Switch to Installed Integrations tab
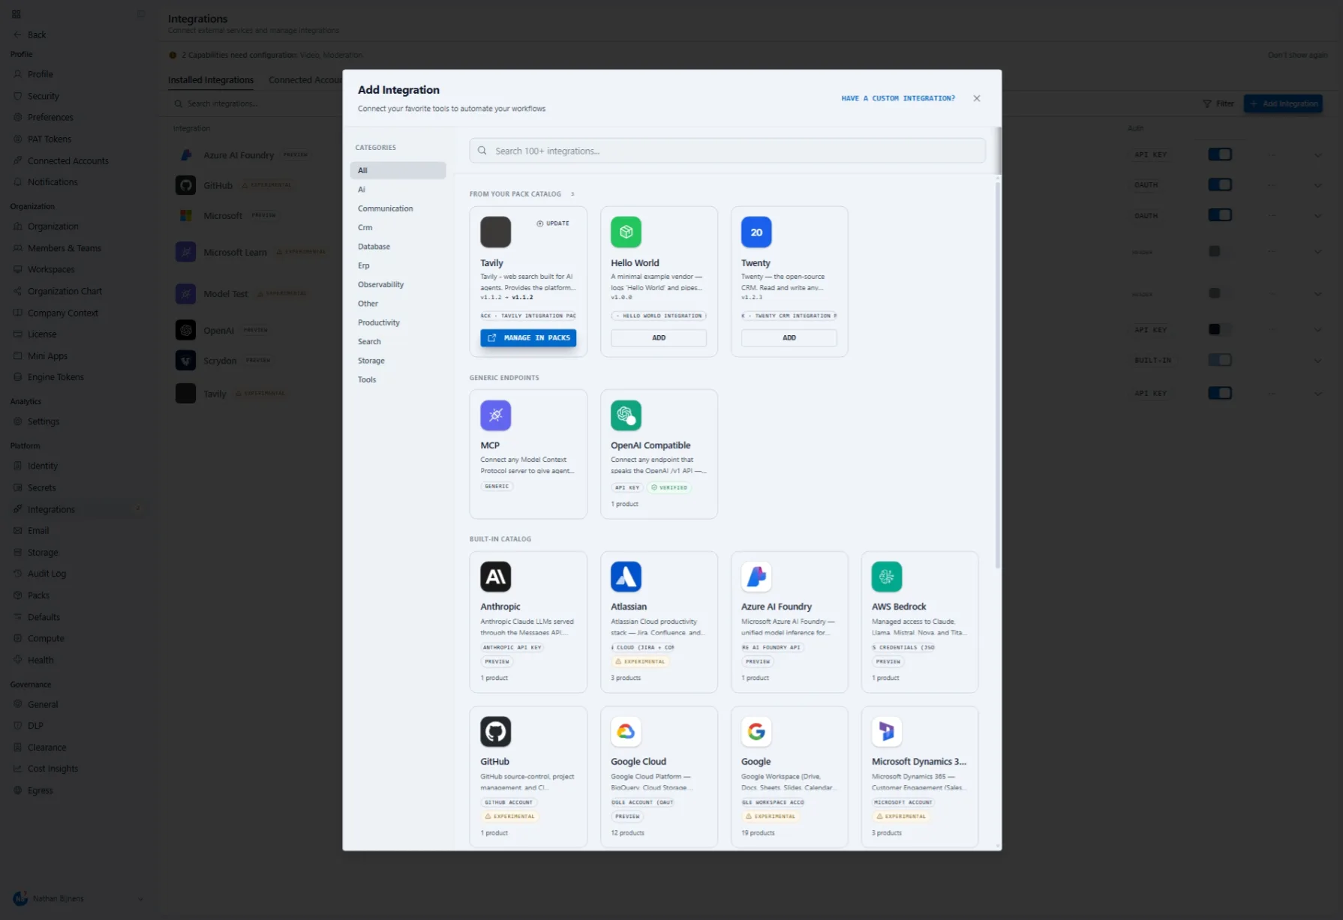1343x920 pixels. tap(211, 80)
